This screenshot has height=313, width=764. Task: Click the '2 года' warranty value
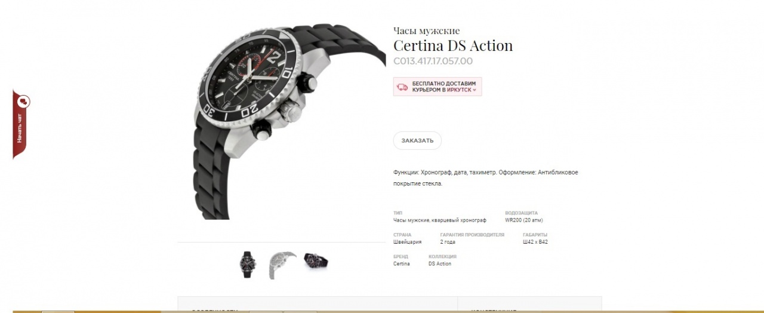(x=448, y=242)
